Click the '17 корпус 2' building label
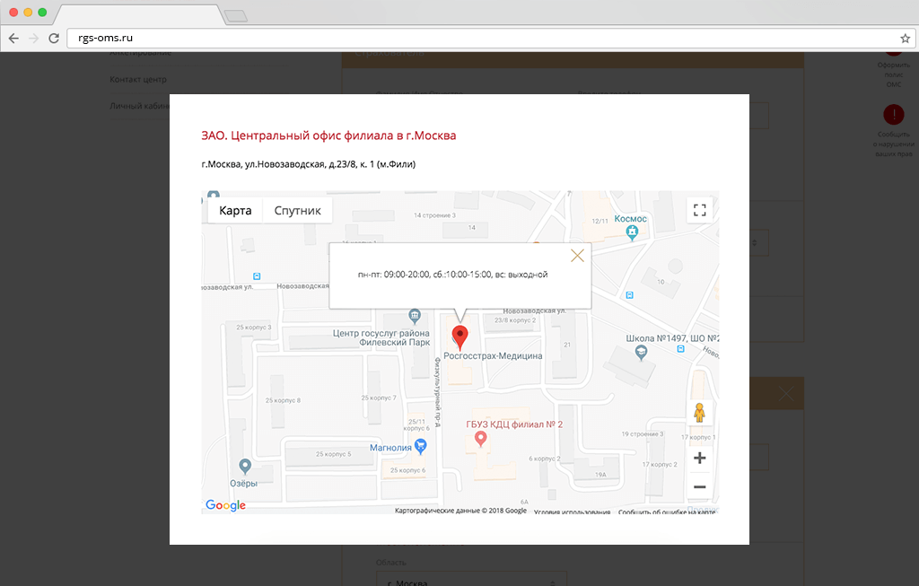 pos(660,465)
